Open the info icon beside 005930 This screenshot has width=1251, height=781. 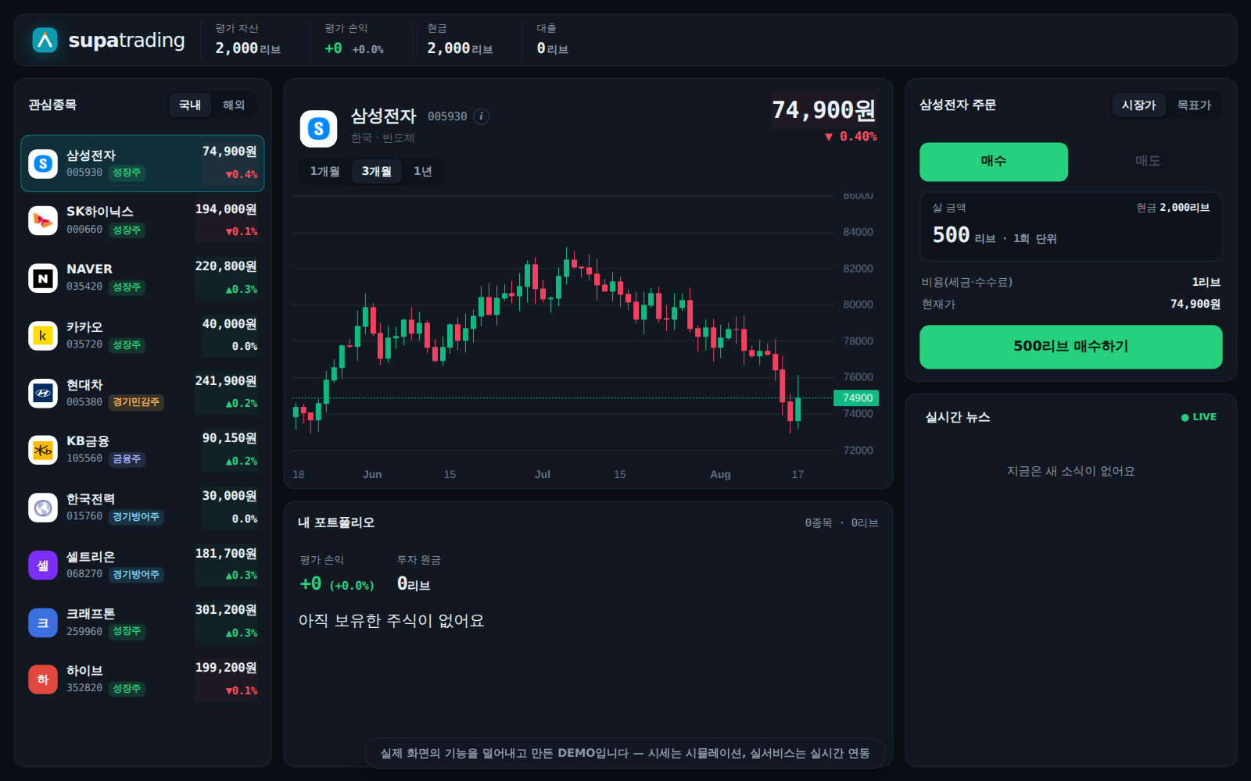482,116
